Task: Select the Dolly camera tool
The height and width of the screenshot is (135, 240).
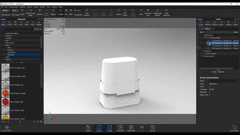Action: 71,12
